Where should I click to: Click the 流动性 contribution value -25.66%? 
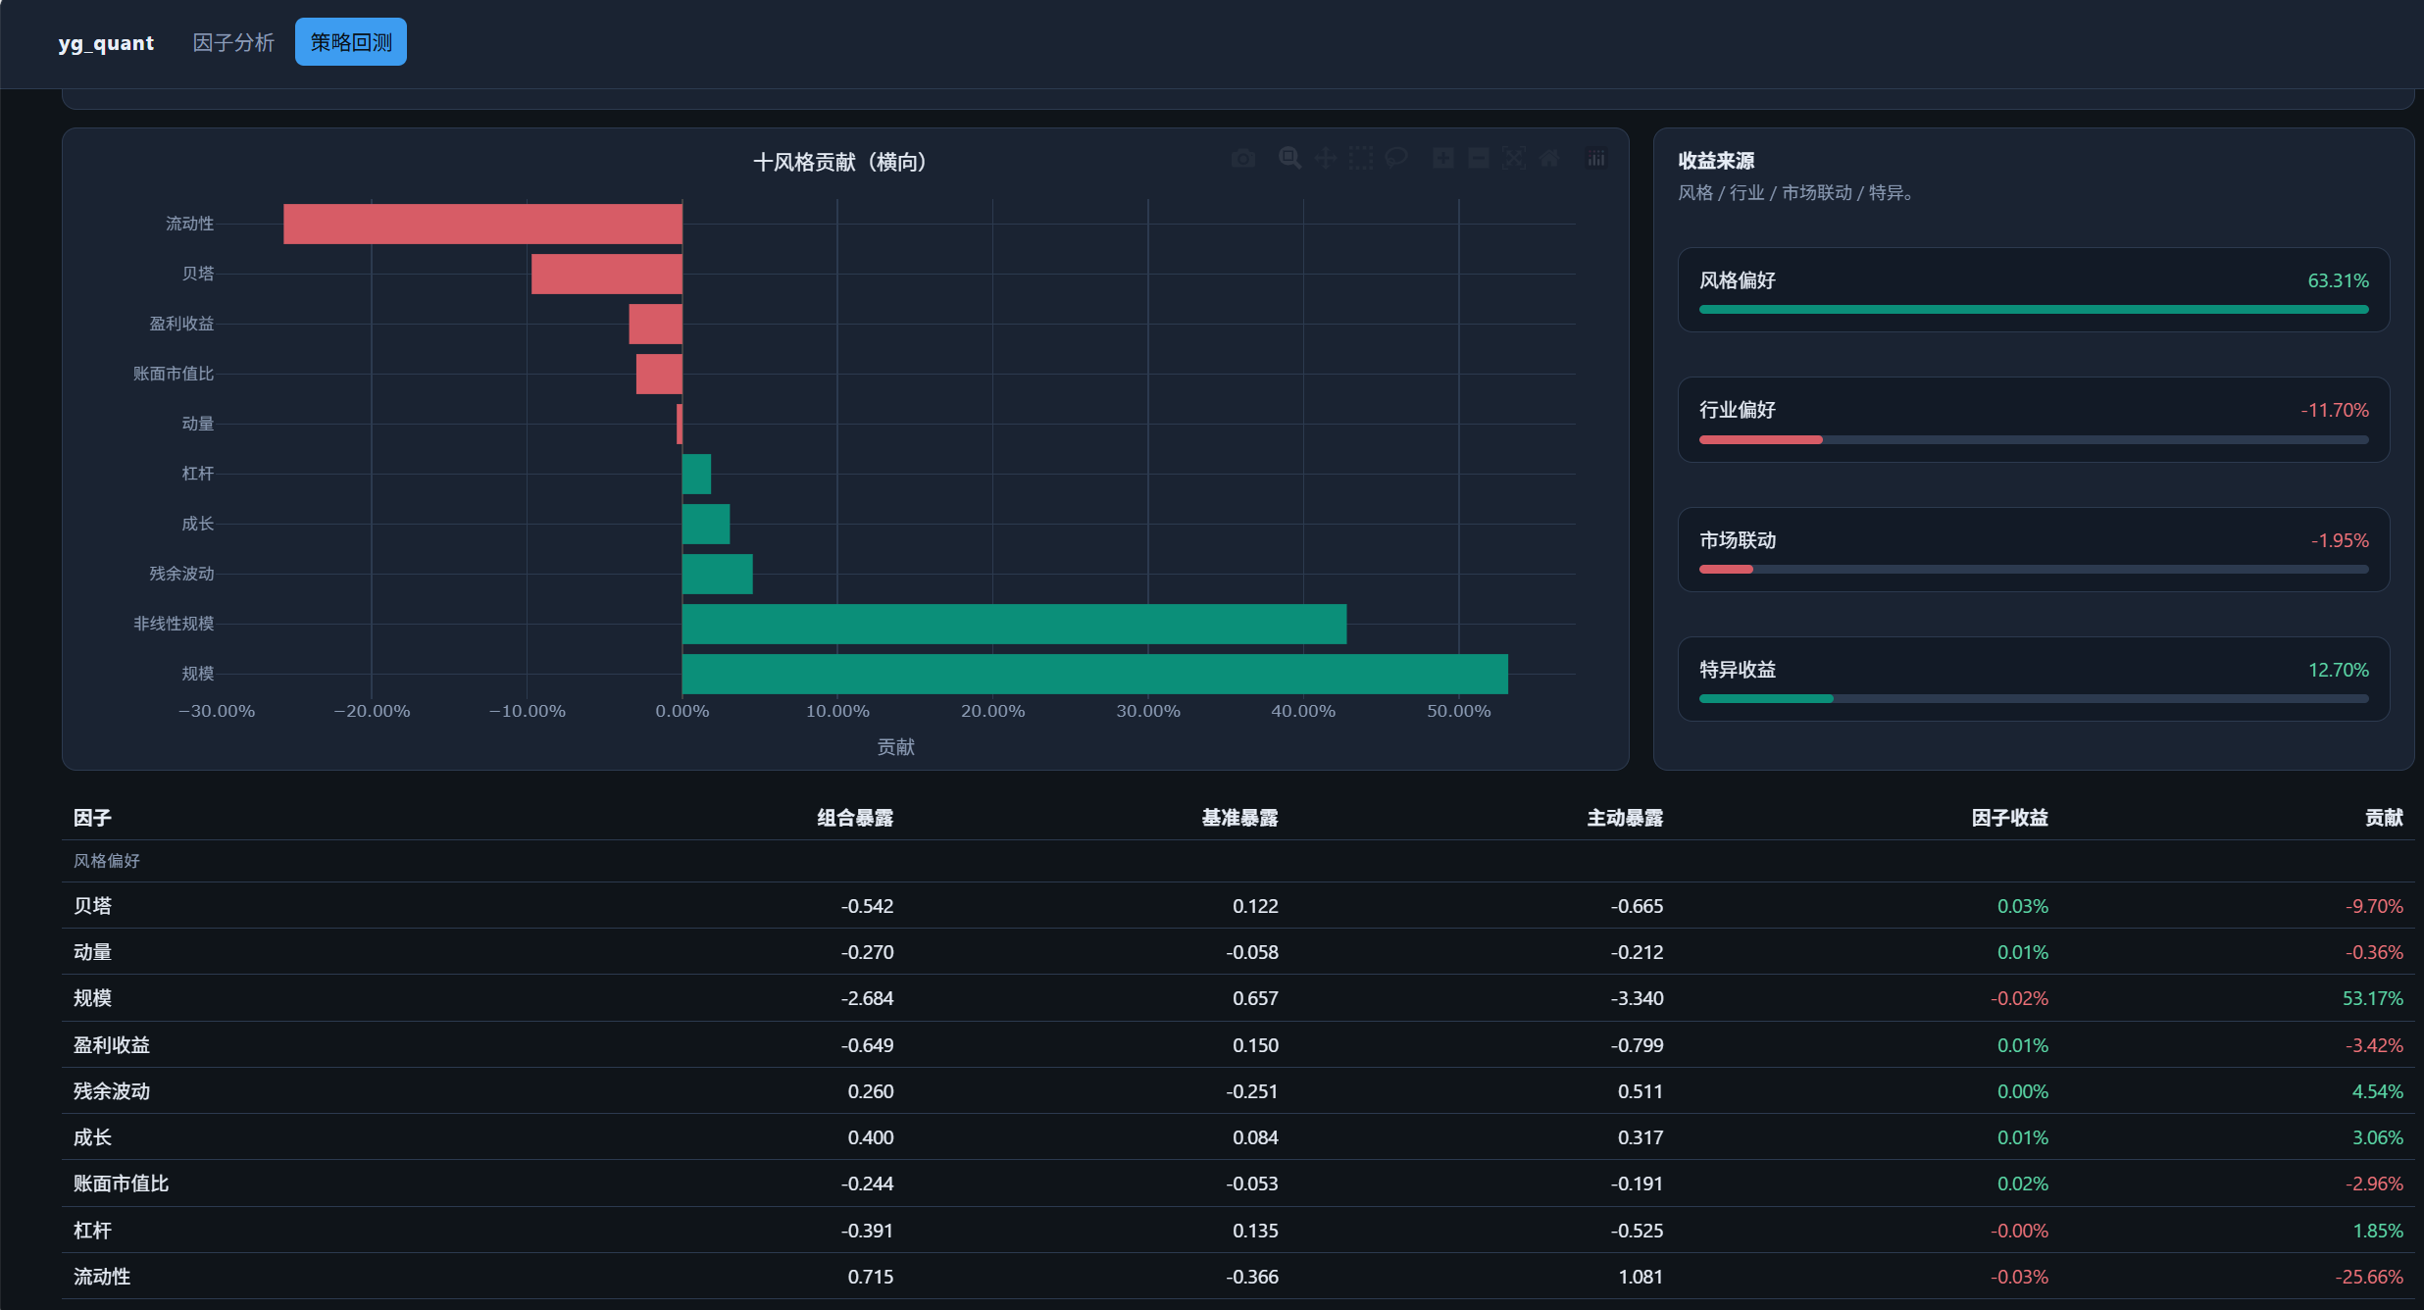point(2368,1277)
